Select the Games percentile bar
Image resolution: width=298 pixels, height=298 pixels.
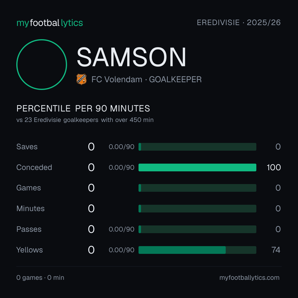(x=197, y=188)
